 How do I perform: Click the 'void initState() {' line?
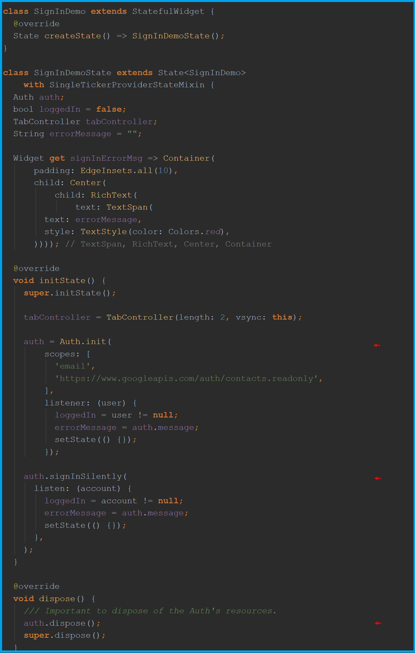(x=59, y=281)
